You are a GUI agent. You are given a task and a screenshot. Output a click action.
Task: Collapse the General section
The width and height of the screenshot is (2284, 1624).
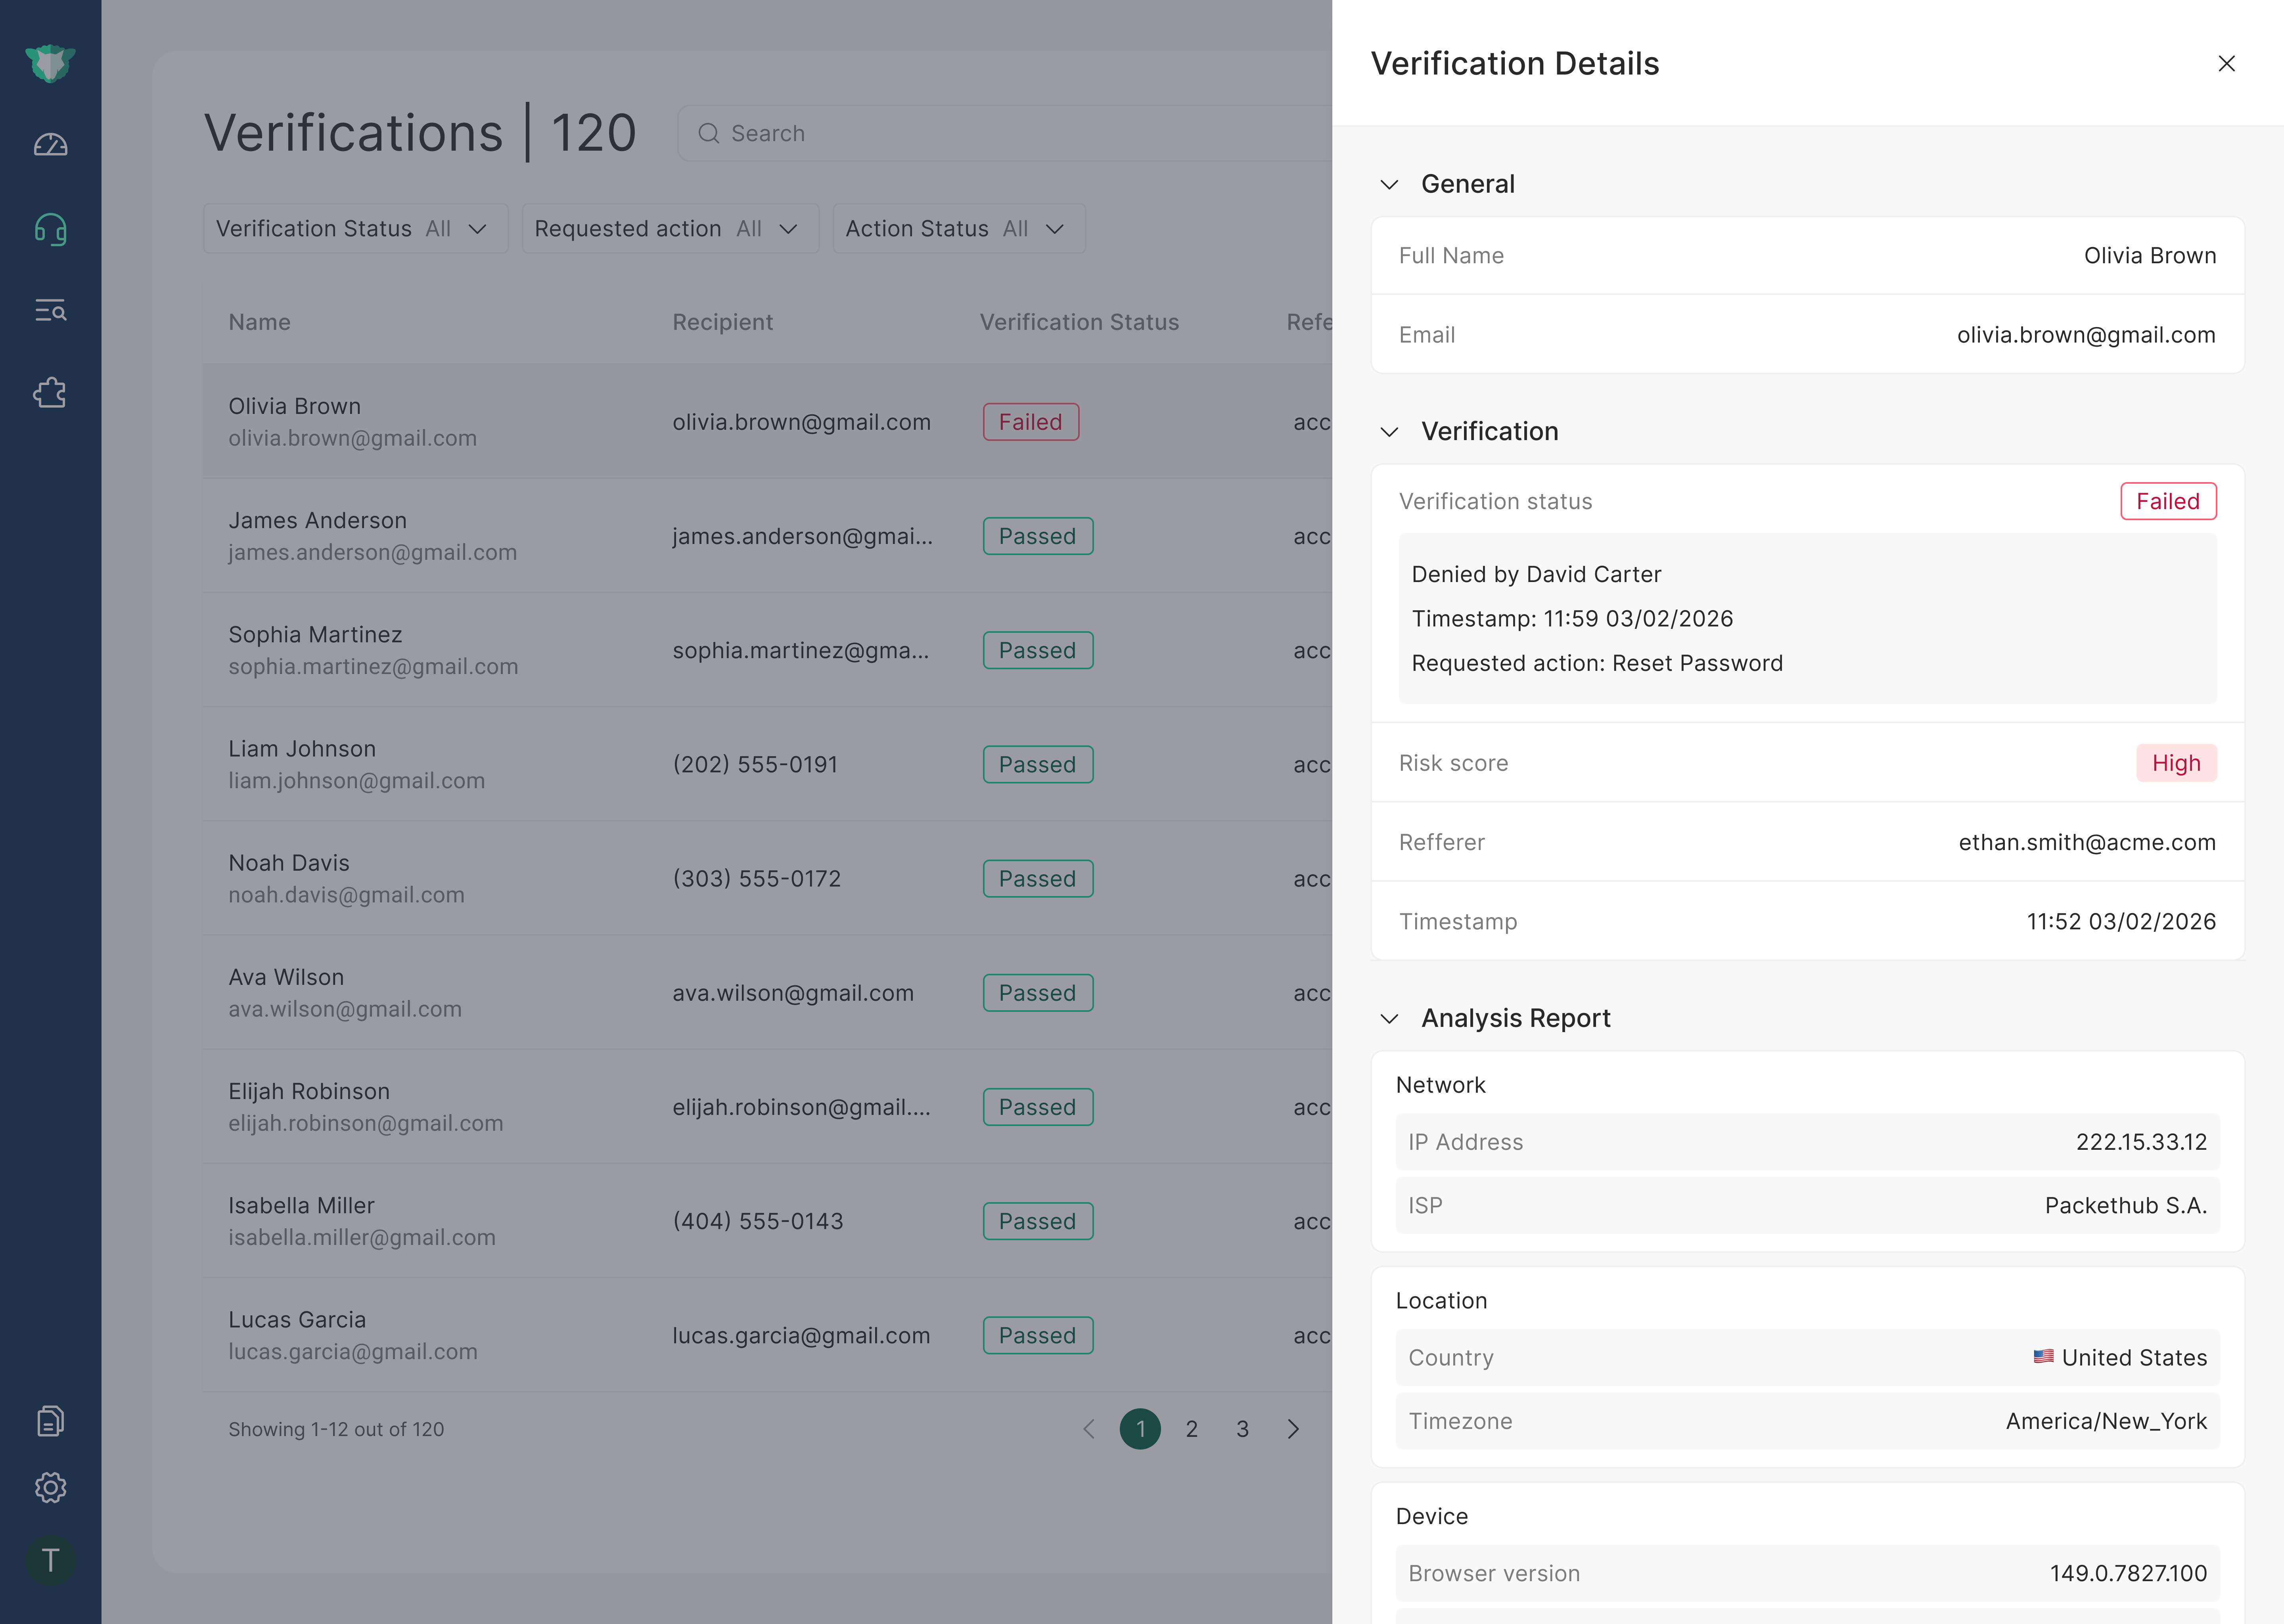click(1389, 185)
